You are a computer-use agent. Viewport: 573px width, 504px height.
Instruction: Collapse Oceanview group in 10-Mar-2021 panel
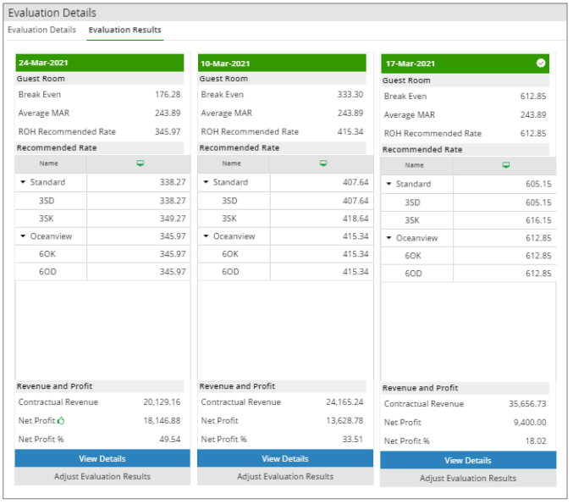[206, 236]
